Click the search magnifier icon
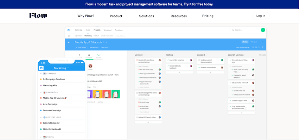299x140 pixels. coord(233,30)
